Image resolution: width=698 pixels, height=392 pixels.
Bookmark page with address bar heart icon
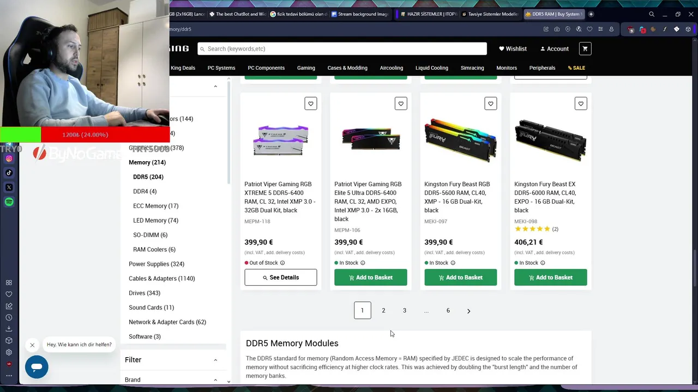point(589,29)
